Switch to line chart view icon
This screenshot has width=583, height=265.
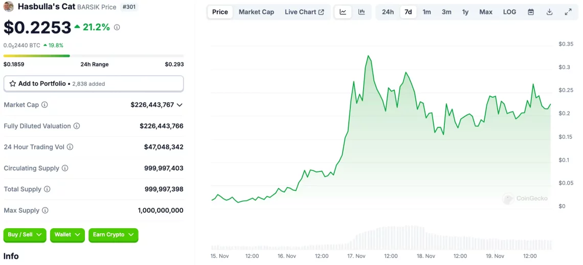[343, 12]
